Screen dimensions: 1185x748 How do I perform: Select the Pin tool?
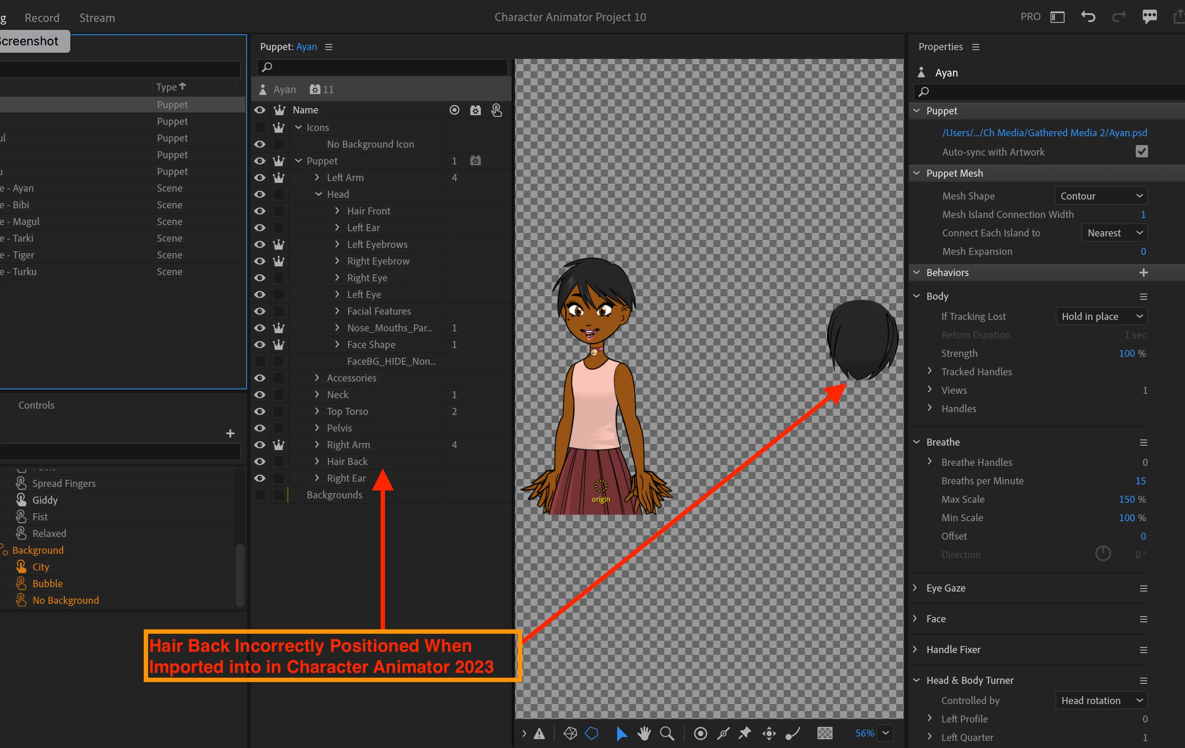coord(745,733)
